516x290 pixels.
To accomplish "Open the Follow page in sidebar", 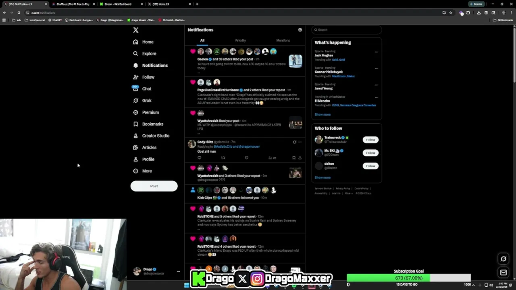I will tap(144, 77).
